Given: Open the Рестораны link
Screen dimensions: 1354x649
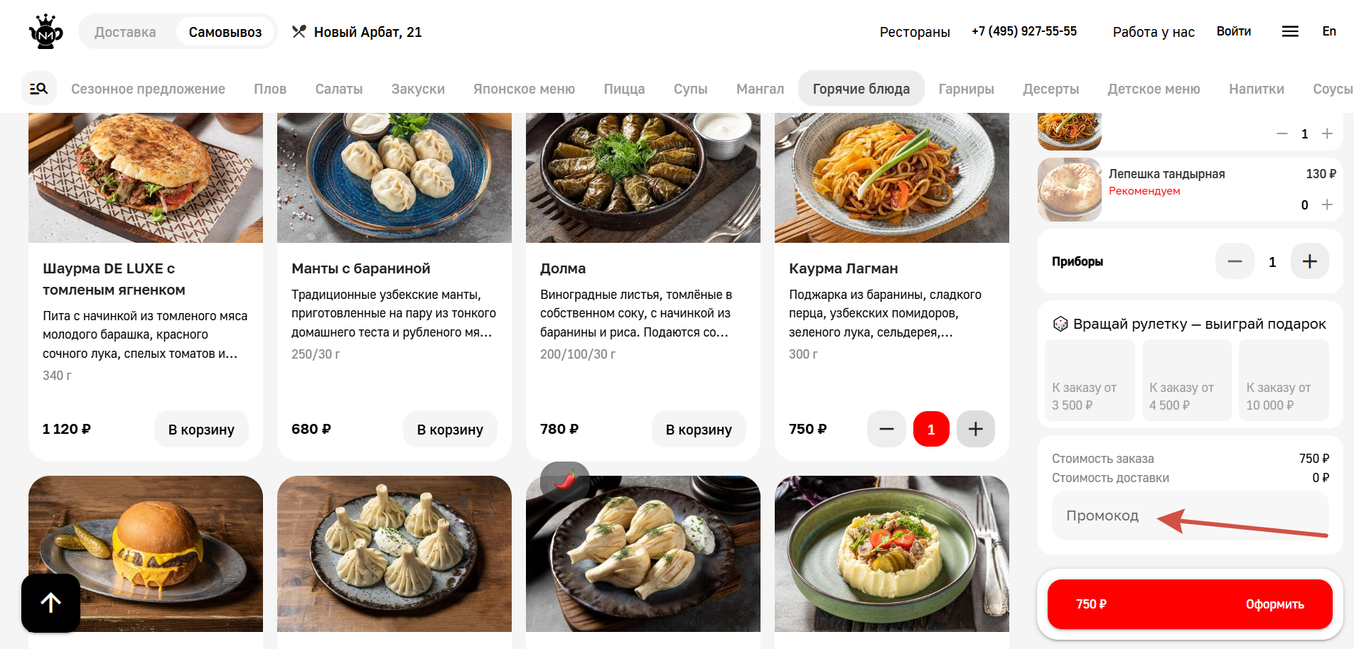Looking at the screenshot, I should click(x=915, y=32).
